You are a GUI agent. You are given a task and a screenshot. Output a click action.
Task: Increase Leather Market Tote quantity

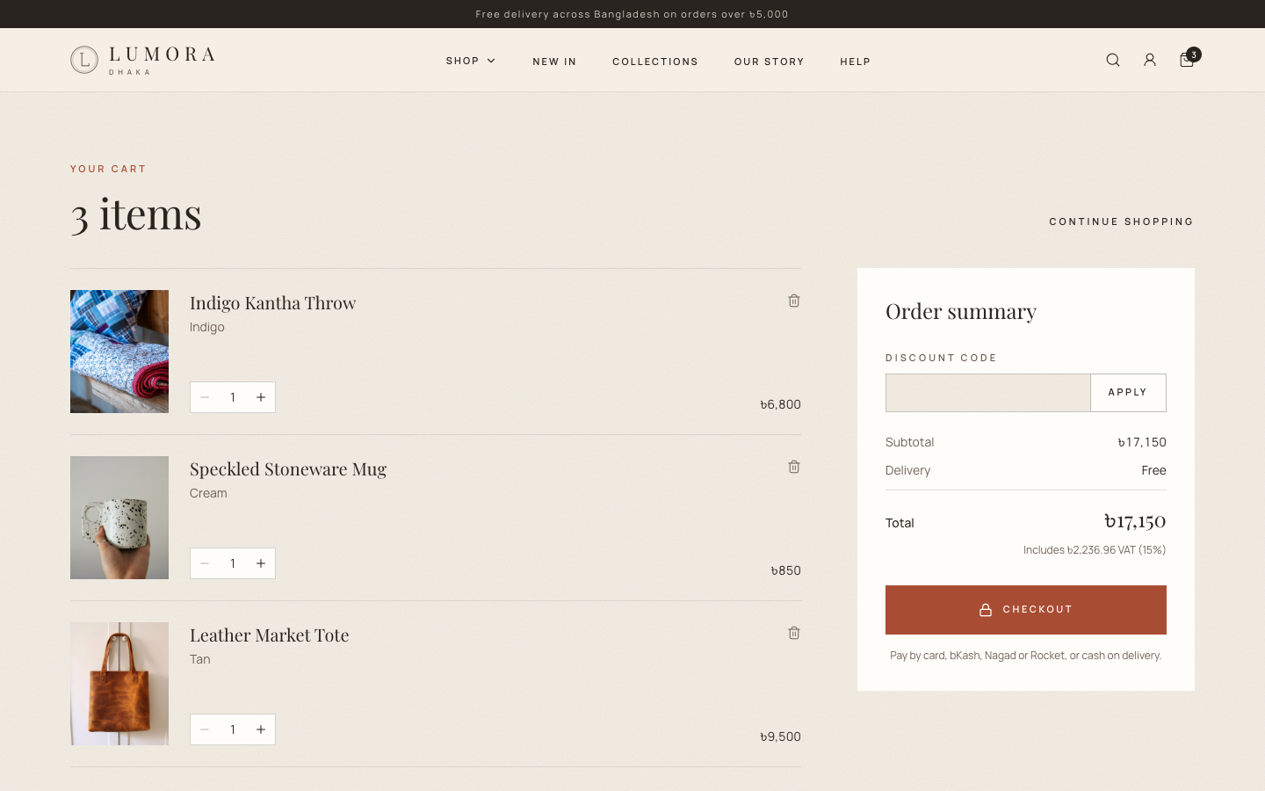pos(261,729)
